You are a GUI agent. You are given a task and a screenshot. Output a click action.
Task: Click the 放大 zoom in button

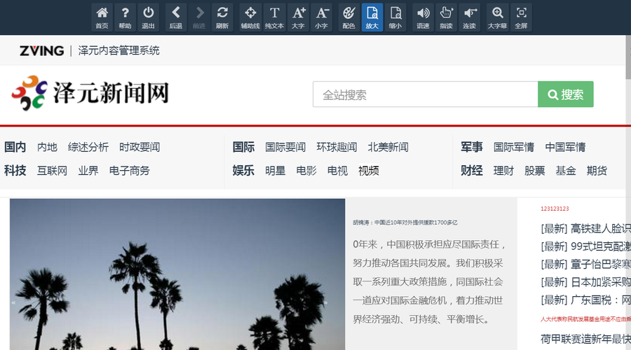pyautogui.click(x=372, y=17)
